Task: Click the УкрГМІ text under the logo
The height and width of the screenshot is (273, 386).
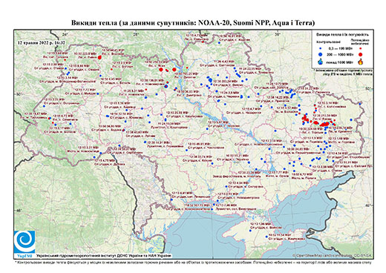Action: click(24, 255)
